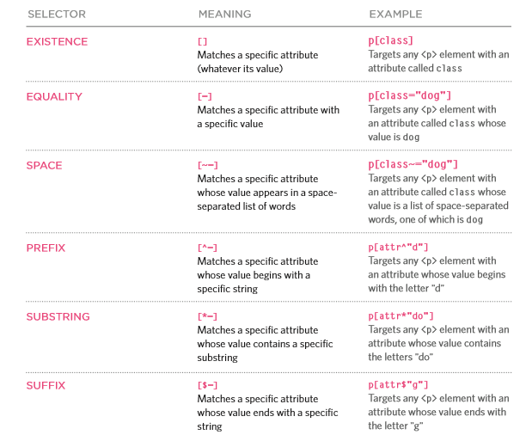Screen dimensions: 532x441
Task: Click the p[attr*"do"] example code
Action: pyautogui.click(x=401, y=316)
